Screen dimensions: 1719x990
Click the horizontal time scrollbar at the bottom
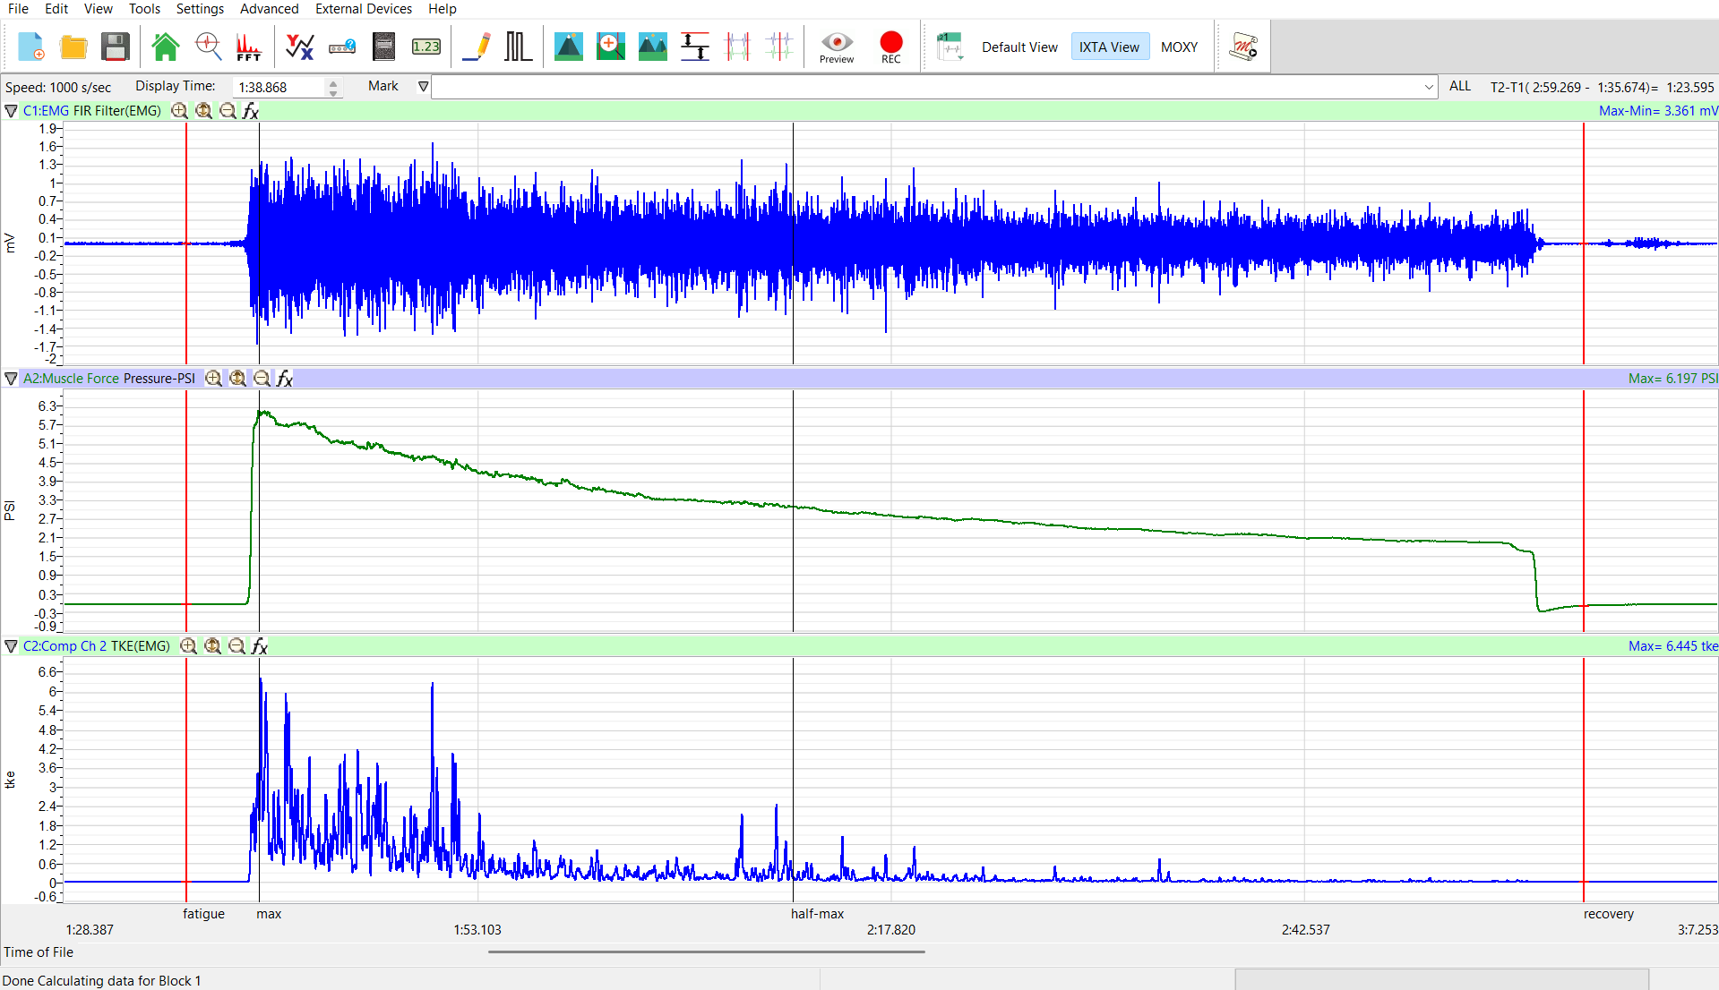(706, 952)
